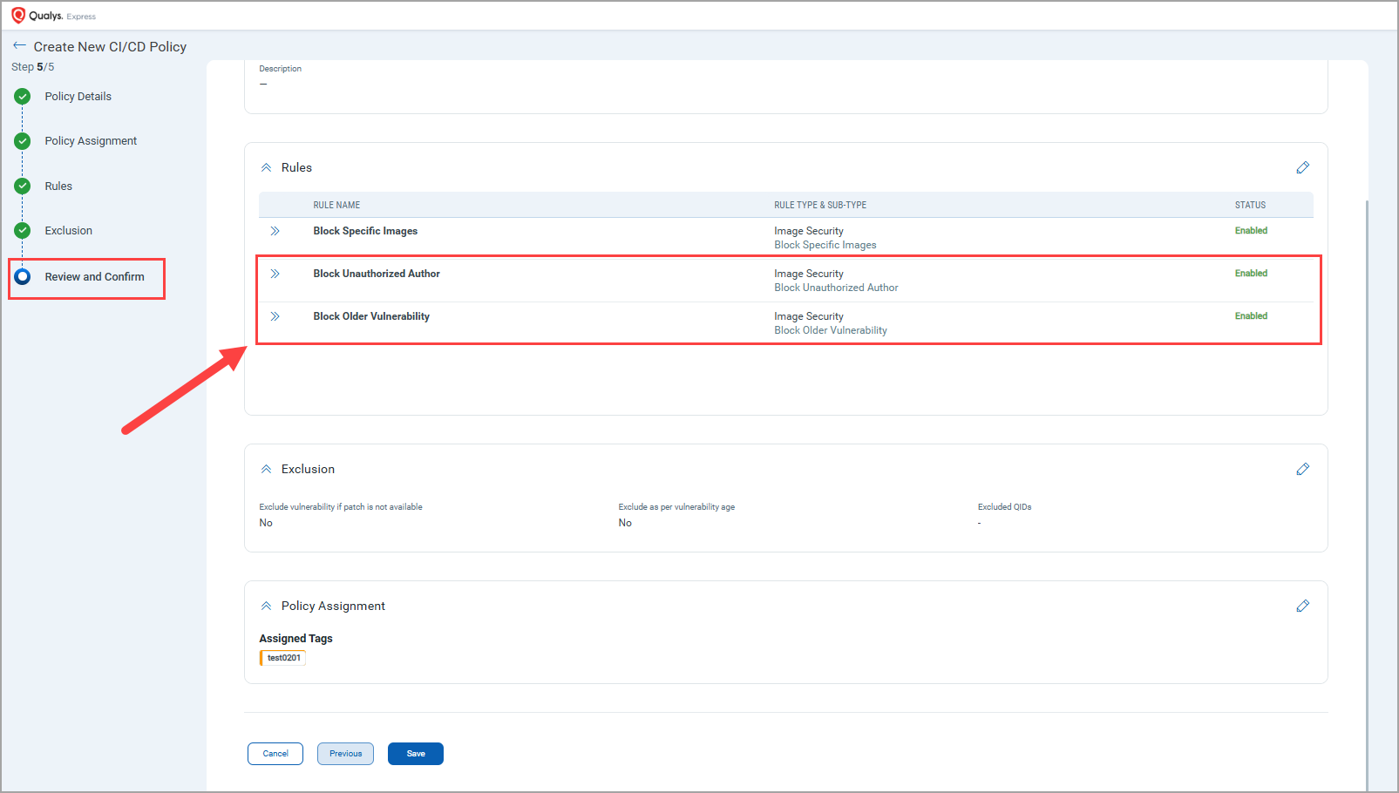
Task: Click the Save button
Action: pyautogui.click(x=415, y=754)
